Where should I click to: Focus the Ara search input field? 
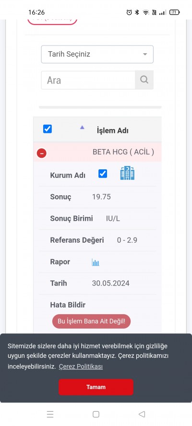88,80
